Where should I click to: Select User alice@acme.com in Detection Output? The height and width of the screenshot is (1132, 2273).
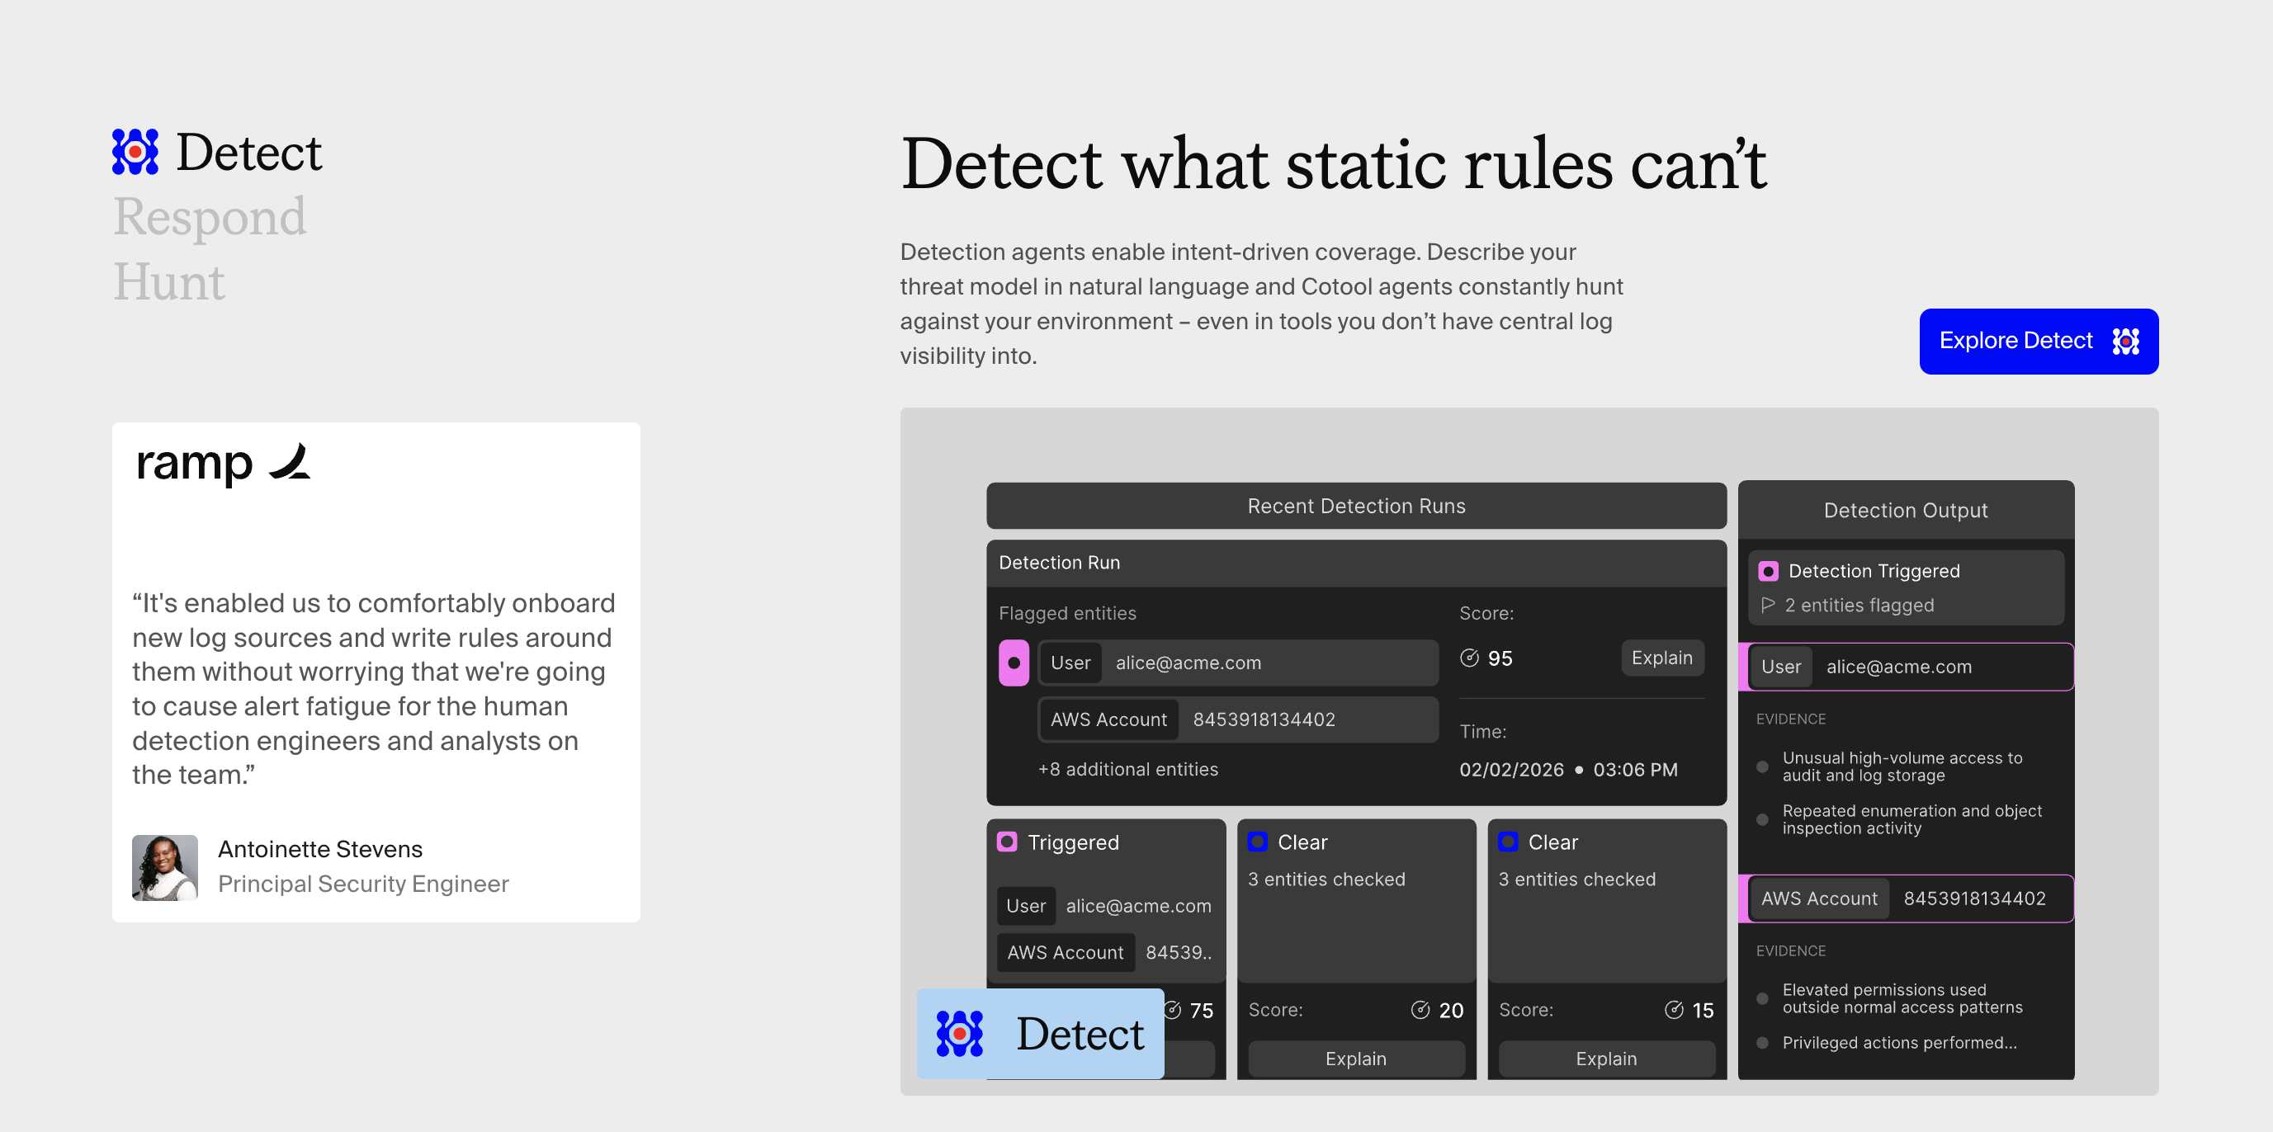[x=1906, y=667]
